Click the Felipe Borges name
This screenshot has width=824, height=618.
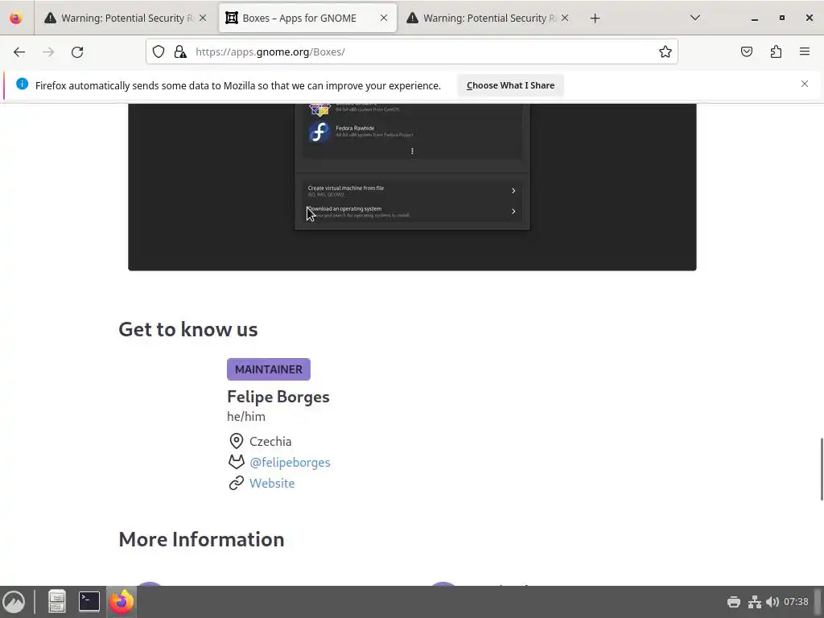tap(278, 397)
